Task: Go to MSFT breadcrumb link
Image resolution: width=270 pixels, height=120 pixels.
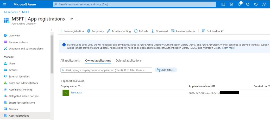Action: tap(26, 12)
